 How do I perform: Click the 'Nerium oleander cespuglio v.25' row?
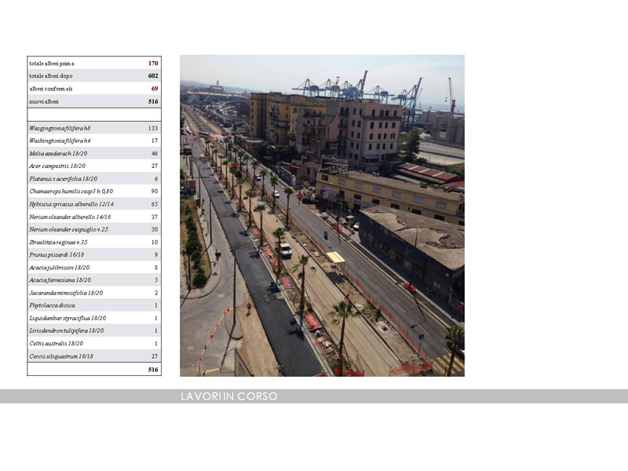(x=94, y=229)
